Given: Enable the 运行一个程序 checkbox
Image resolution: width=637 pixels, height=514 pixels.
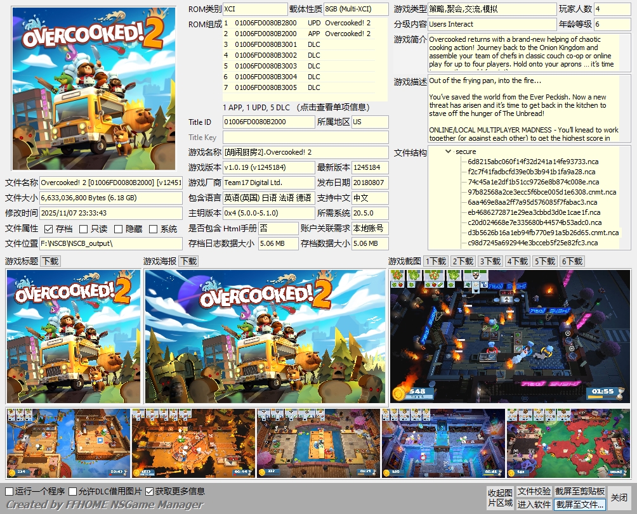Looking at the screenshot, I should pos(9,492).
